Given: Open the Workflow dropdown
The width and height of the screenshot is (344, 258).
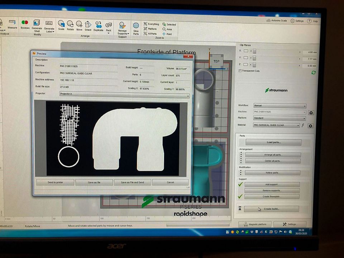Looking at the screenshot, I should pyautogui.click(x=280, y=105).
